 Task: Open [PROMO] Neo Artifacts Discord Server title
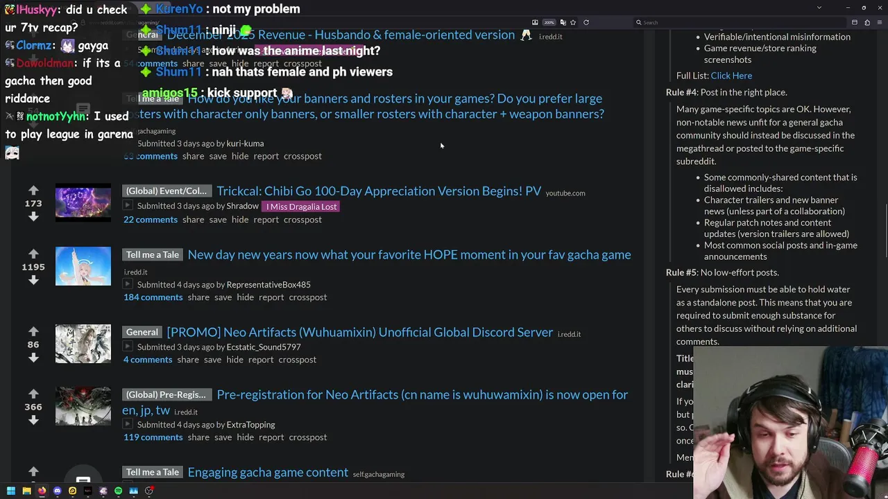coord(360,332)
